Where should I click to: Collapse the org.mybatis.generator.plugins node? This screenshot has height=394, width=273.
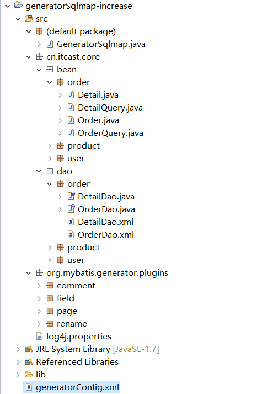[29, 273]
